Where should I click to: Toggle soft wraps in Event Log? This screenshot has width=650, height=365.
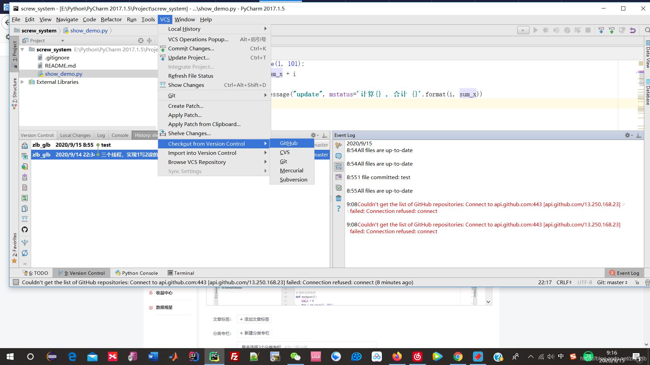pyautogui.click(x=338, y=166)
